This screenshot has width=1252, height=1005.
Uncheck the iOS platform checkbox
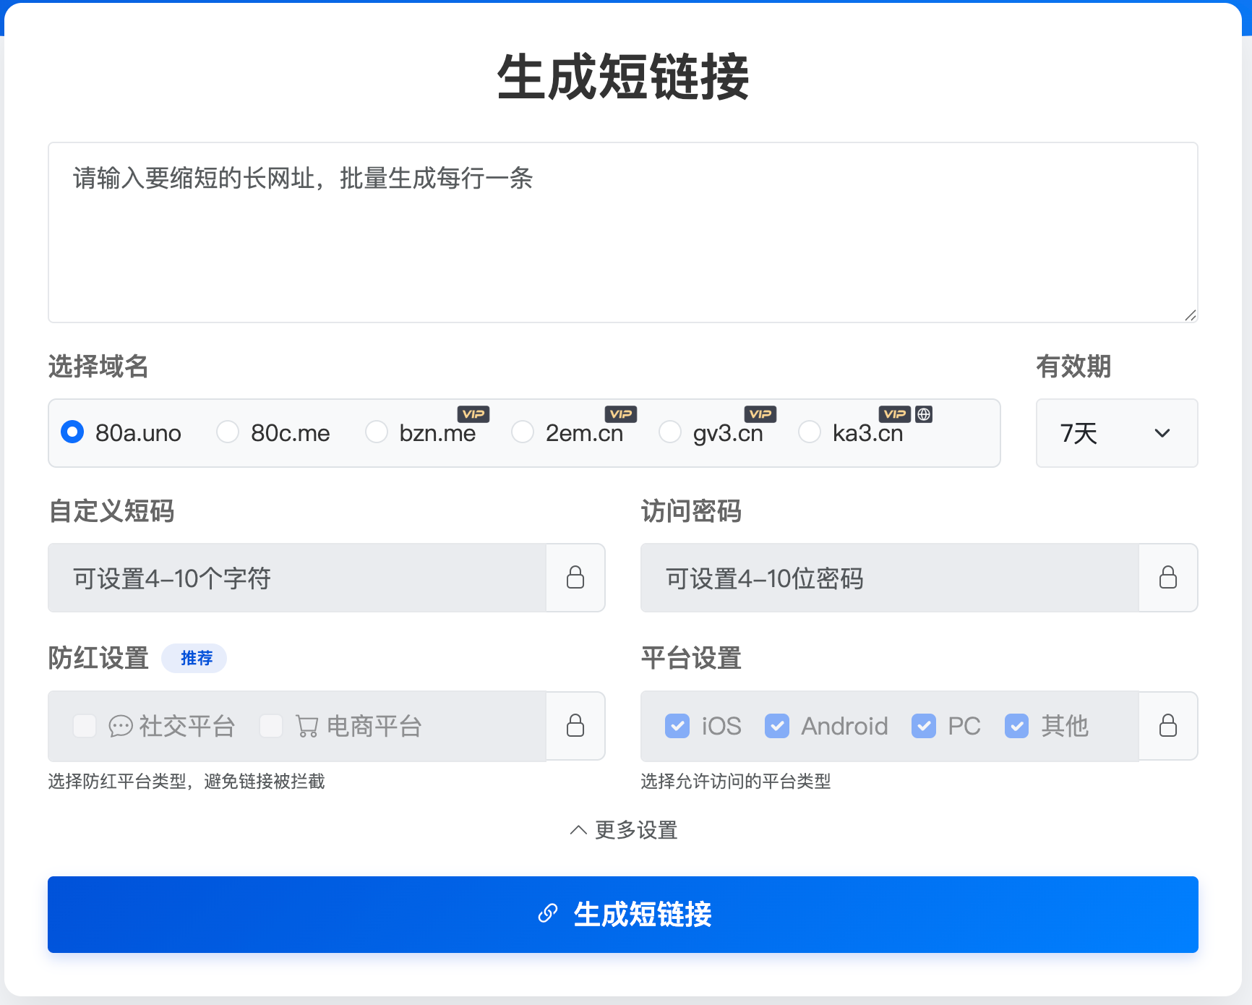click(677, 726)
